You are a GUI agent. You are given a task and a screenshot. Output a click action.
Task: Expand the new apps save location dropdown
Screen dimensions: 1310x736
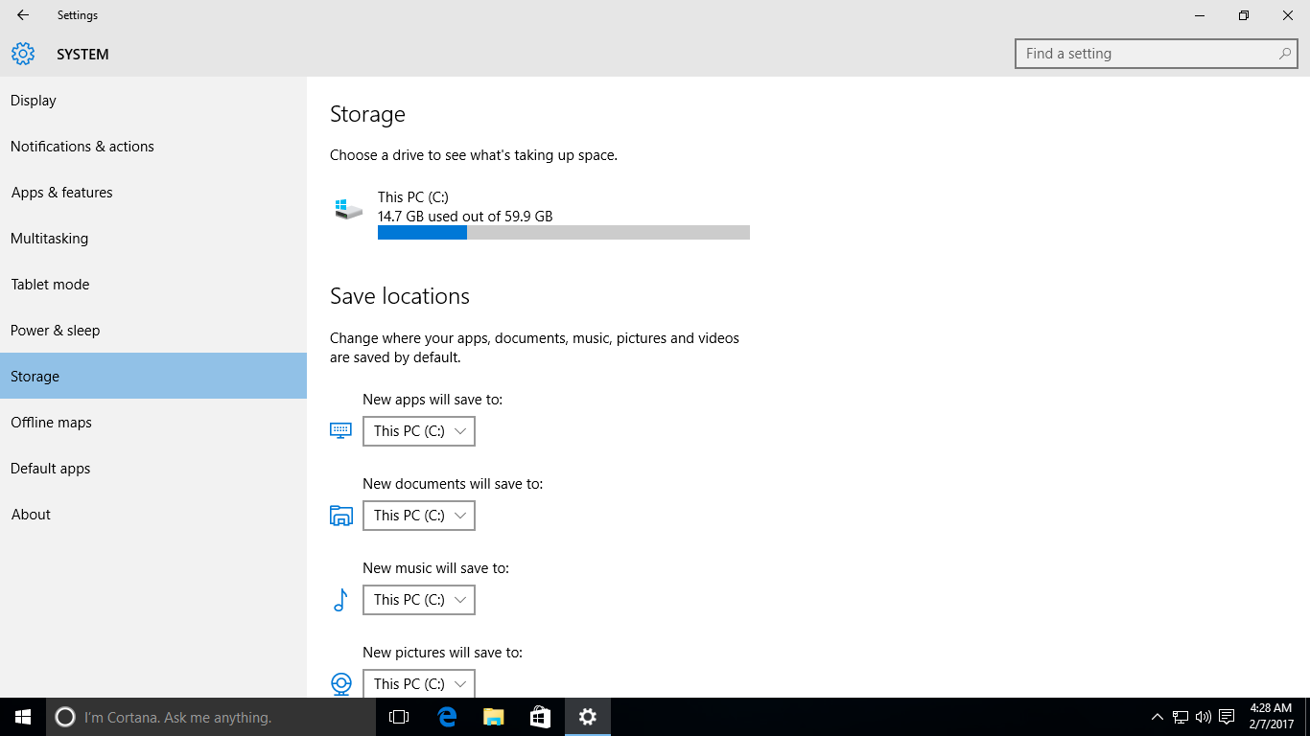point(419,431)
